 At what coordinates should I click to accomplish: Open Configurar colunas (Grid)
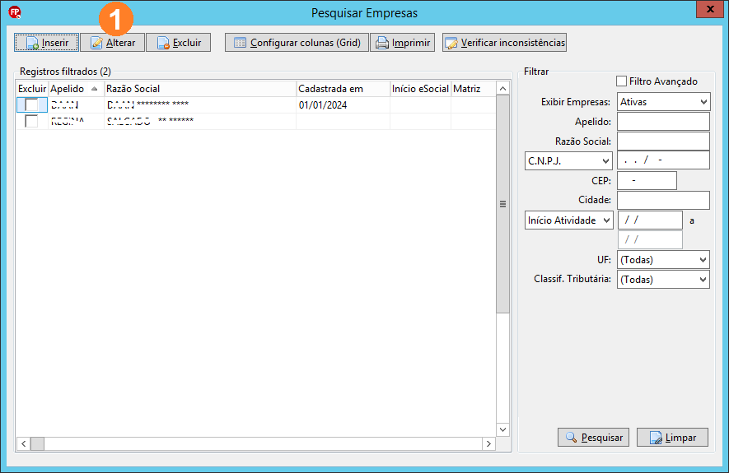(x=297, y=43)
